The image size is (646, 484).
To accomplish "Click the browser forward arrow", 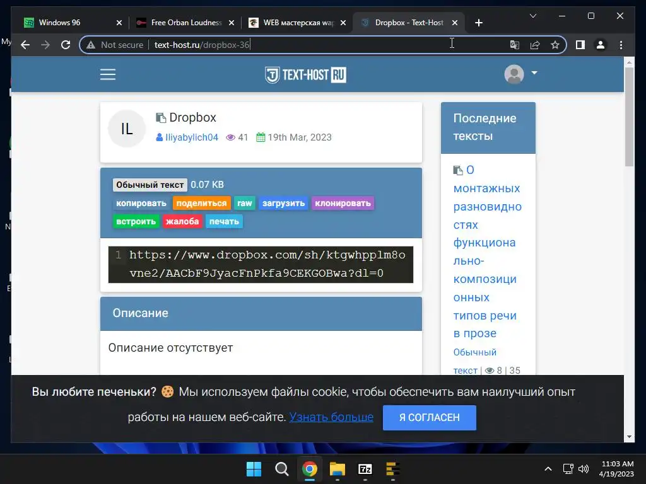I will pos(45,45).
